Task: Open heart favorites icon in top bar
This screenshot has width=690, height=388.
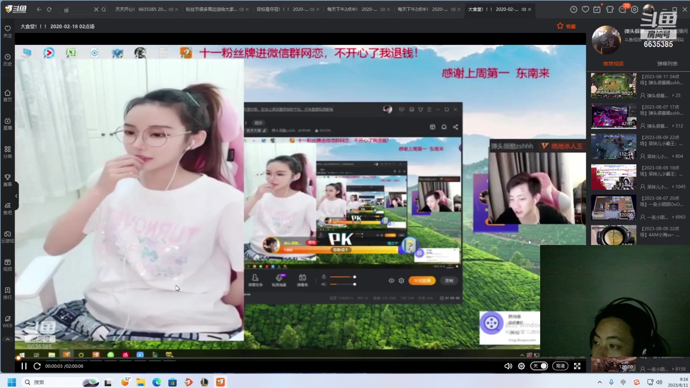Action: tap(585, 9)
